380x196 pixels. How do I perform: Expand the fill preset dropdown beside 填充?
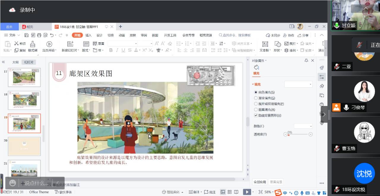298,84
